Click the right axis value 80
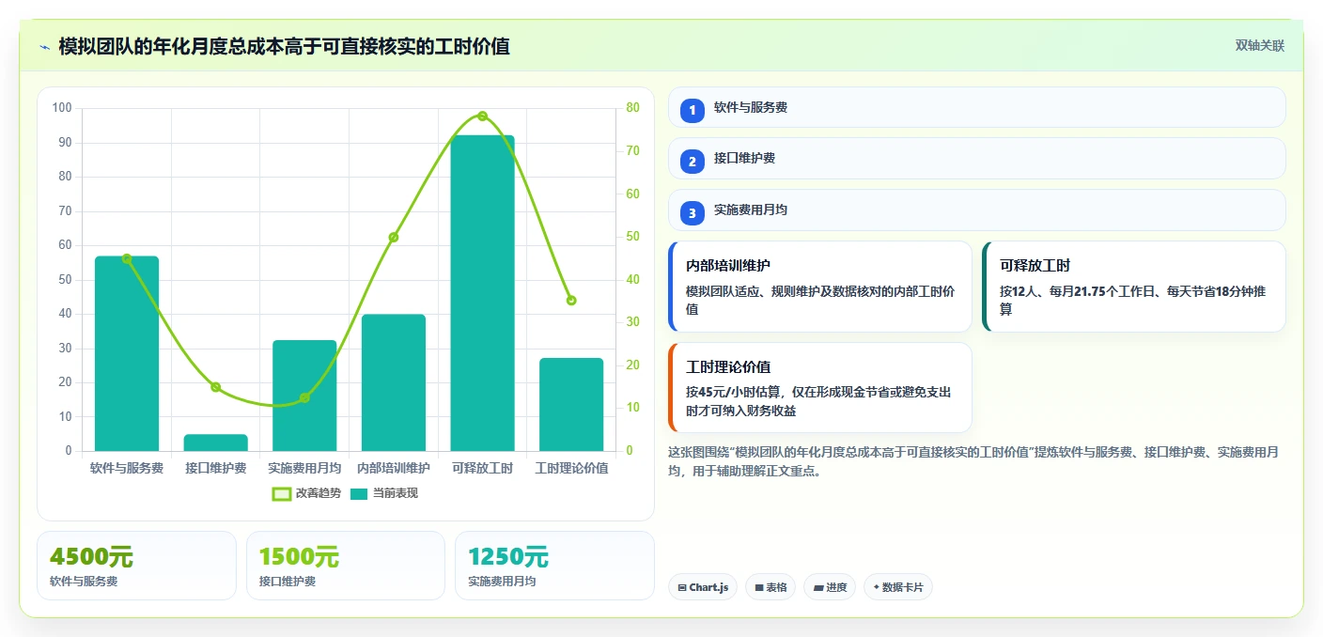 click(x=633, y=108)
